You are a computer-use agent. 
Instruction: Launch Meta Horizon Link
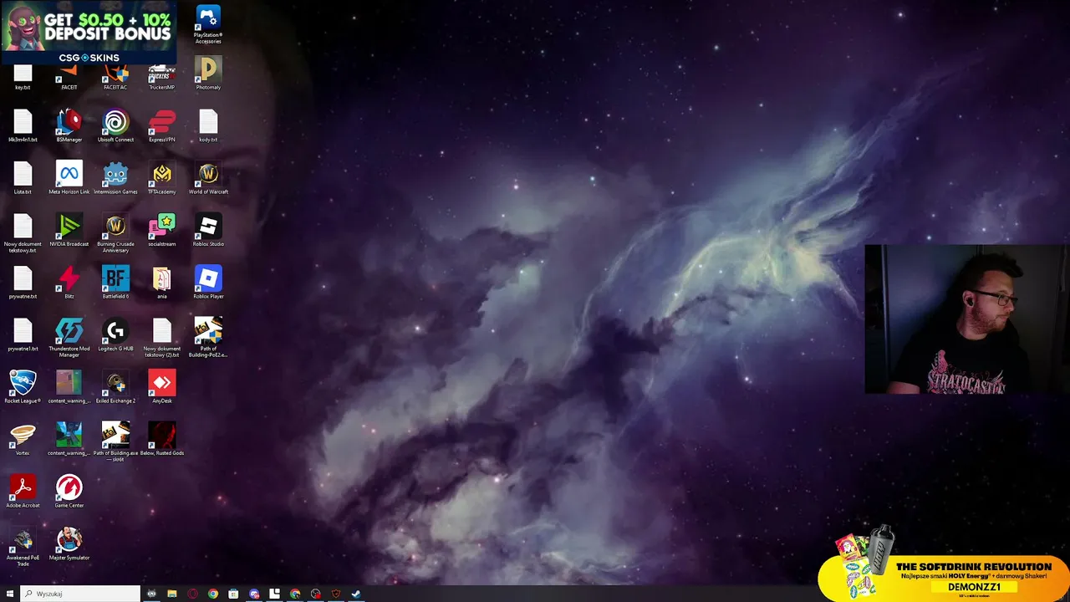pyautogui.click(x=69, y=178)
